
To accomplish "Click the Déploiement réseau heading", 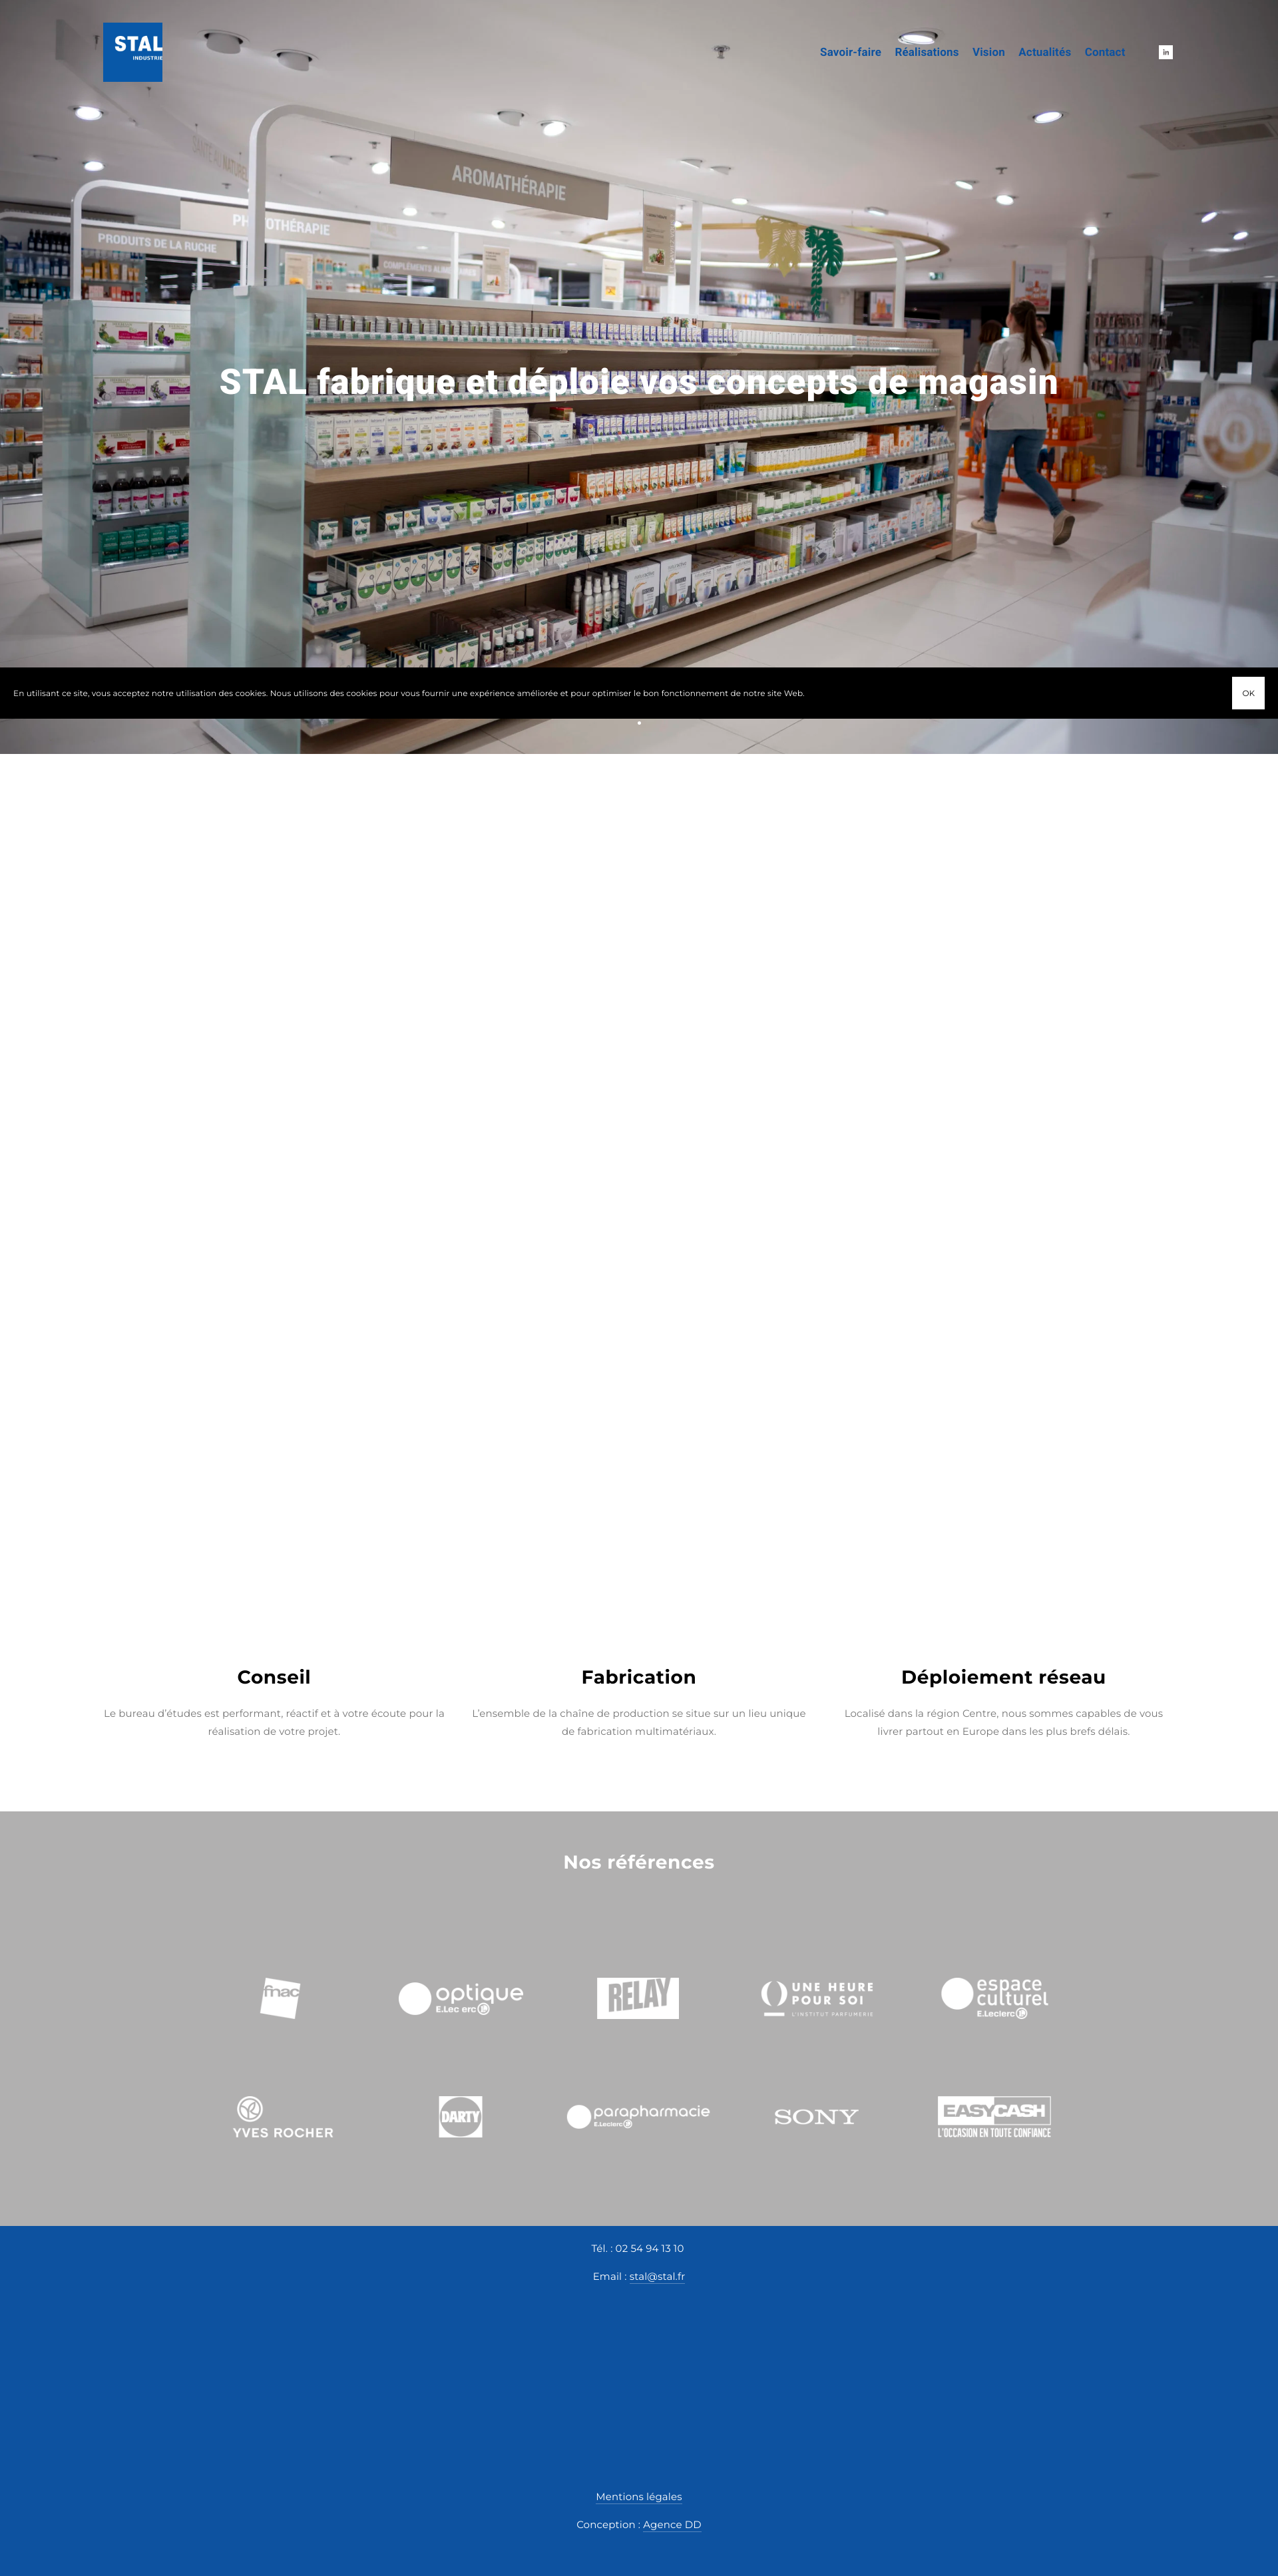I will 1003,1677.
